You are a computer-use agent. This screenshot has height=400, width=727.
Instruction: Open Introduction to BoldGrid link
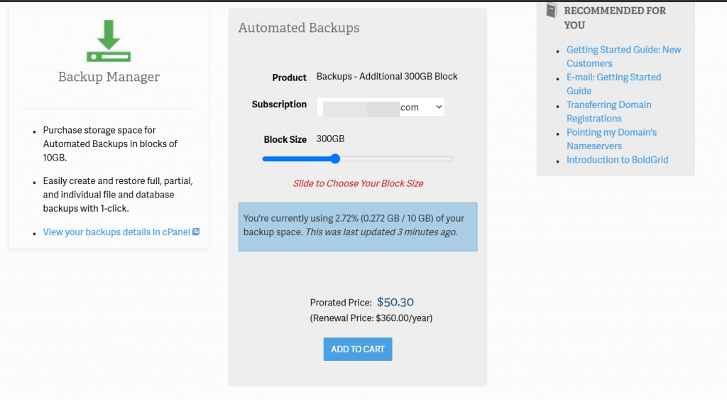(x=617, y=160)
